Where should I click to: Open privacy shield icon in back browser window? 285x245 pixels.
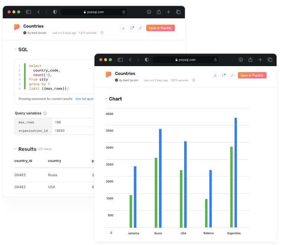(55, 12)
